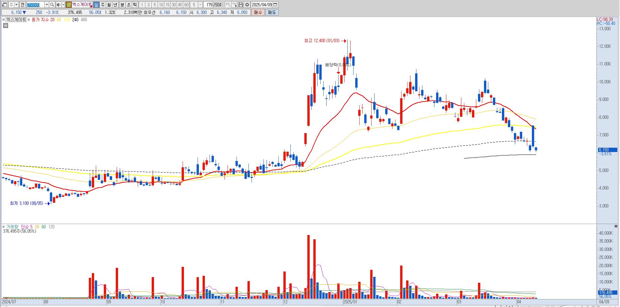Screen dimensions: 620x307
Task: Expand the 주 type dropdown at top-left
Action: coord(16,5)
